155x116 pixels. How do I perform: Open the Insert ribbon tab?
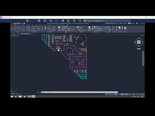click(19, 25)
